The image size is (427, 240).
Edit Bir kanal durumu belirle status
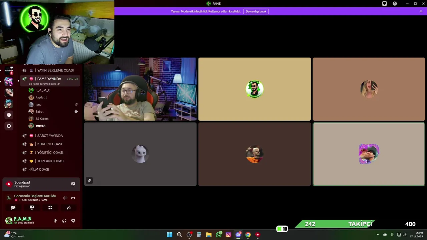click(x=44, y=84)
